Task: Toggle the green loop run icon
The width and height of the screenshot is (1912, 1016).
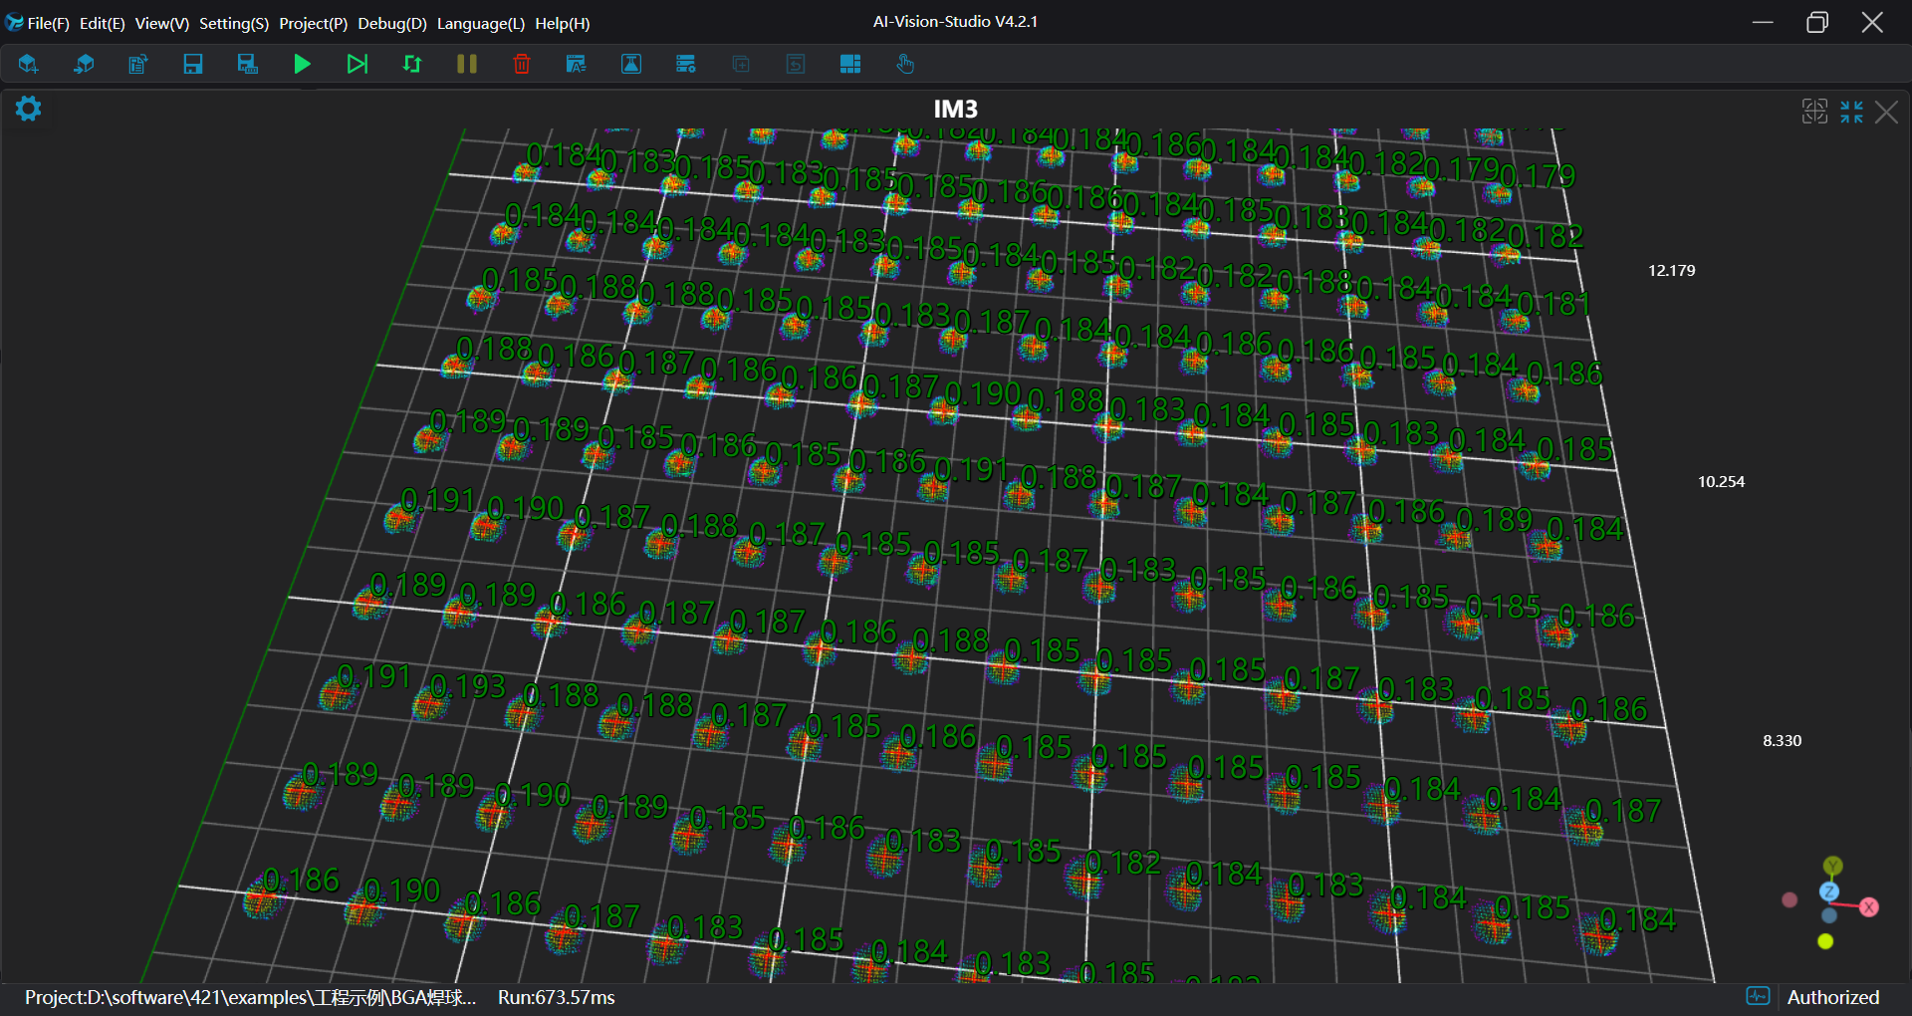Action: (411, 65)
